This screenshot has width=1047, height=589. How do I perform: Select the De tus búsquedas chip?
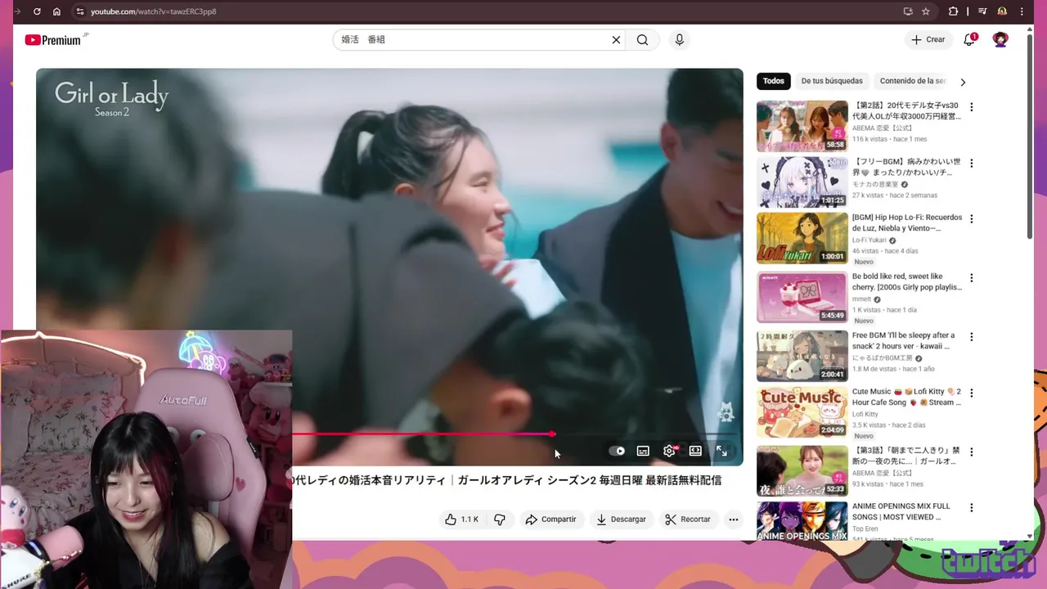tap(832, 81)
